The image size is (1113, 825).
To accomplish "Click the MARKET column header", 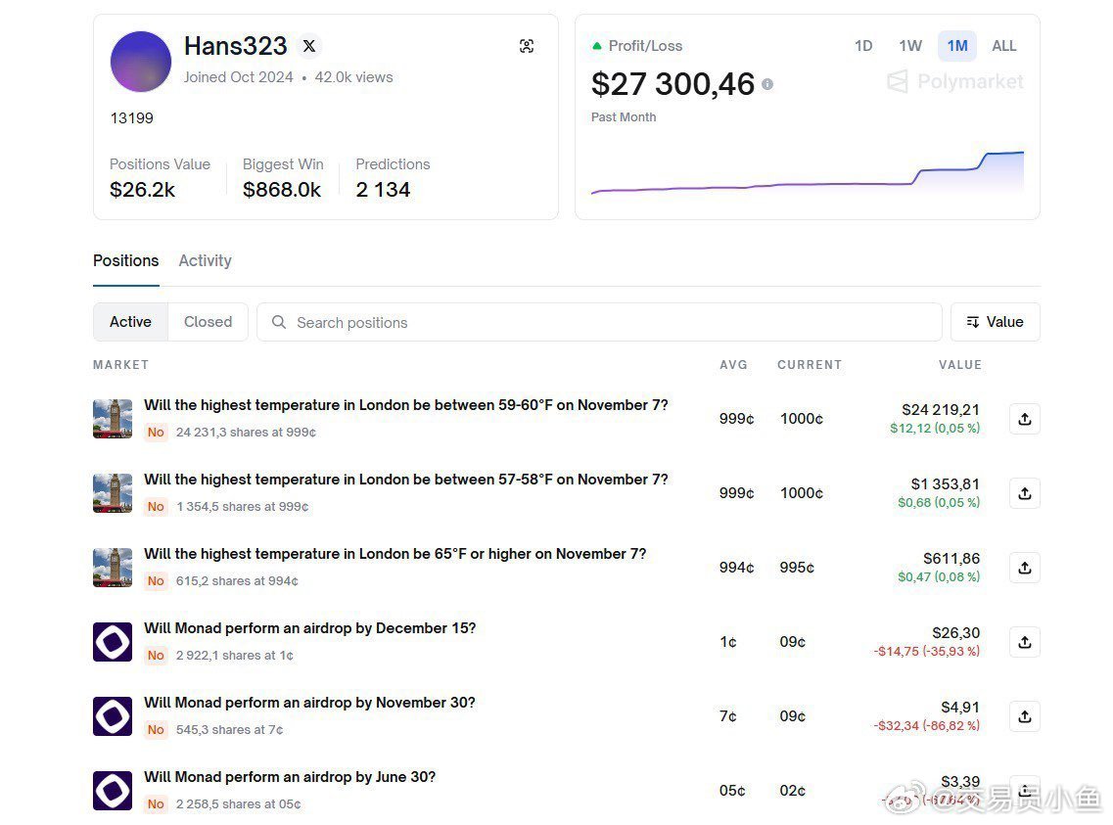I will tap(120, 365).
